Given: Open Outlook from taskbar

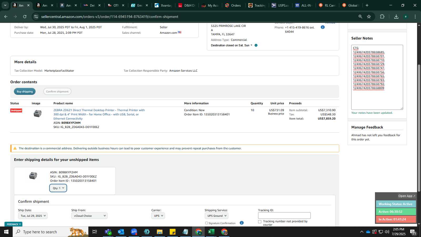Looking at the screenshot, I should click(121, 232).
